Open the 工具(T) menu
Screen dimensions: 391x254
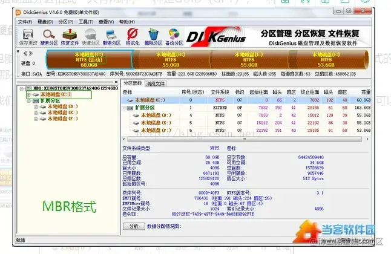tap(86, 22)
